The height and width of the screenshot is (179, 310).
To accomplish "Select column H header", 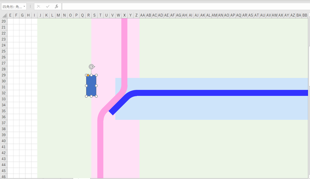I will [28, 15].
